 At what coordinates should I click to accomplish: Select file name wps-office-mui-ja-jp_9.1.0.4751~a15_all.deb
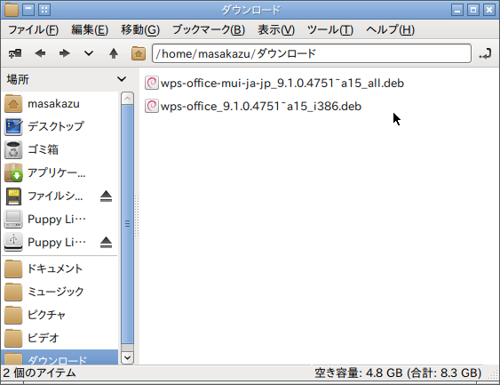[x=282, y=84]
